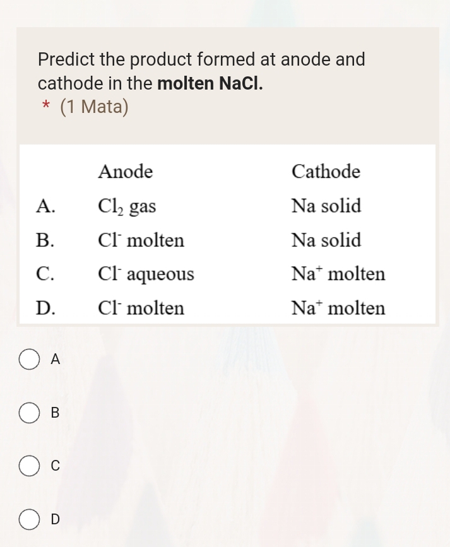This screenshot has width=450, height=547.
Task: Click 'Na solid' in table row B
Action: pos(326,240)
